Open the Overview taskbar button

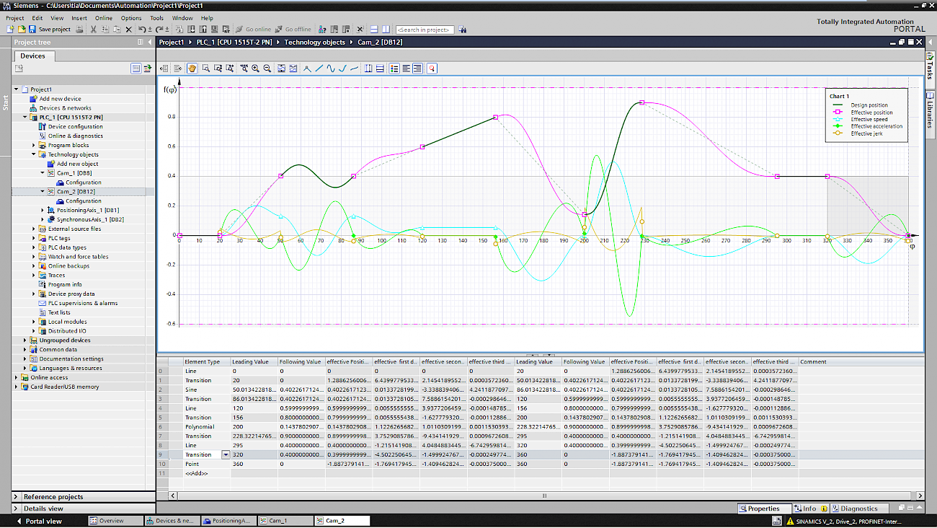tap(115, 521)
